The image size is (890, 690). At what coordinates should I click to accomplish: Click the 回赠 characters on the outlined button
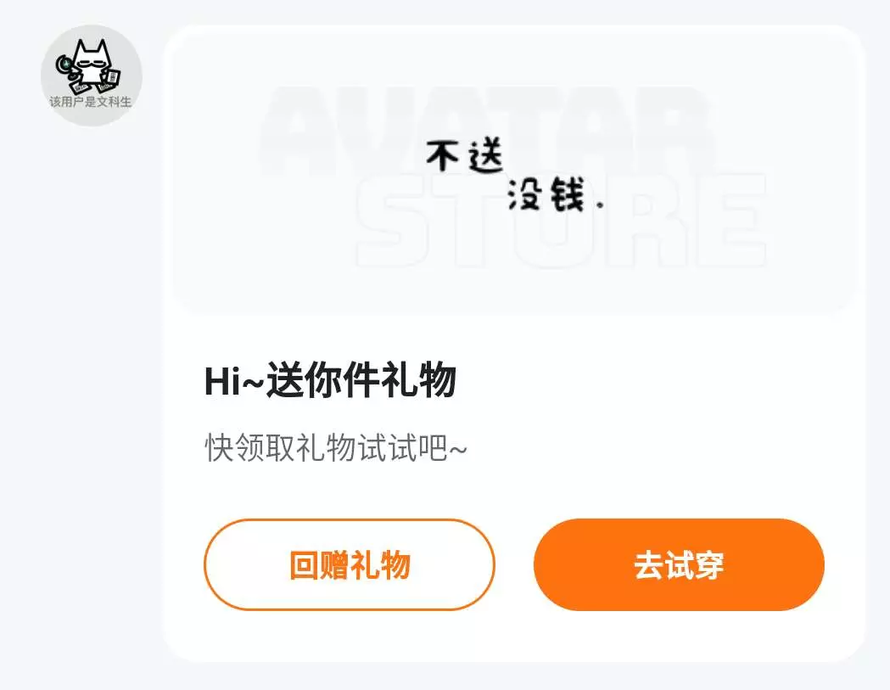(319, 565)
